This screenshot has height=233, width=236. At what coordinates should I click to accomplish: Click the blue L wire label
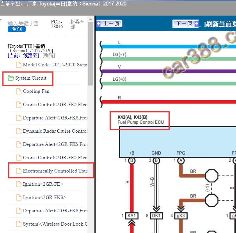pos(119,43)
